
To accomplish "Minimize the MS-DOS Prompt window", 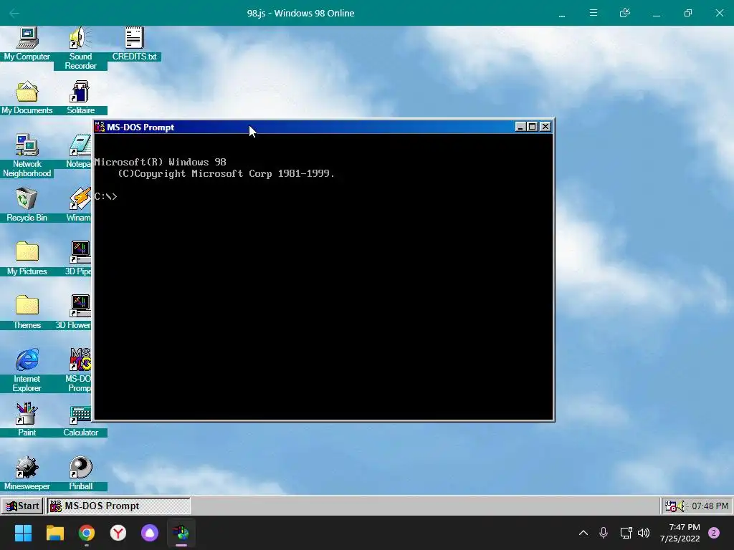I will (520, 127).
